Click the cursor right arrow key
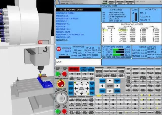The image size is (162, 115). [x=117, y=86]
